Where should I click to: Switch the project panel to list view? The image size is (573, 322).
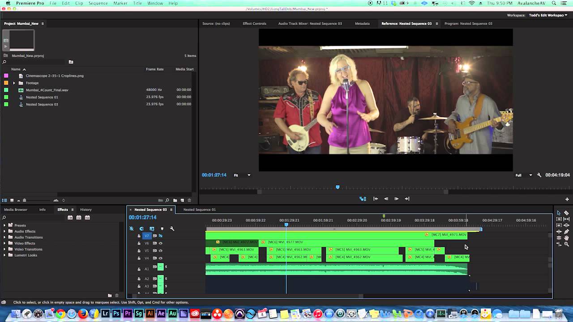point(4,200)
